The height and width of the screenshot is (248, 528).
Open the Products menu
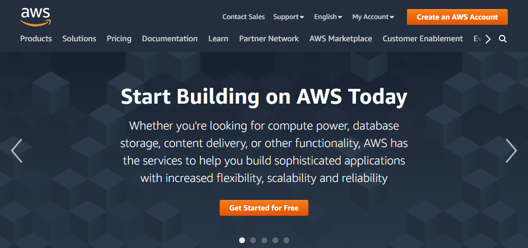(36, 39)
